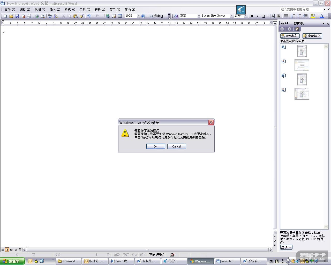Toggle Underline formatting
The image size is (331, 265).
pyautogui.click(x=264, y=16)
